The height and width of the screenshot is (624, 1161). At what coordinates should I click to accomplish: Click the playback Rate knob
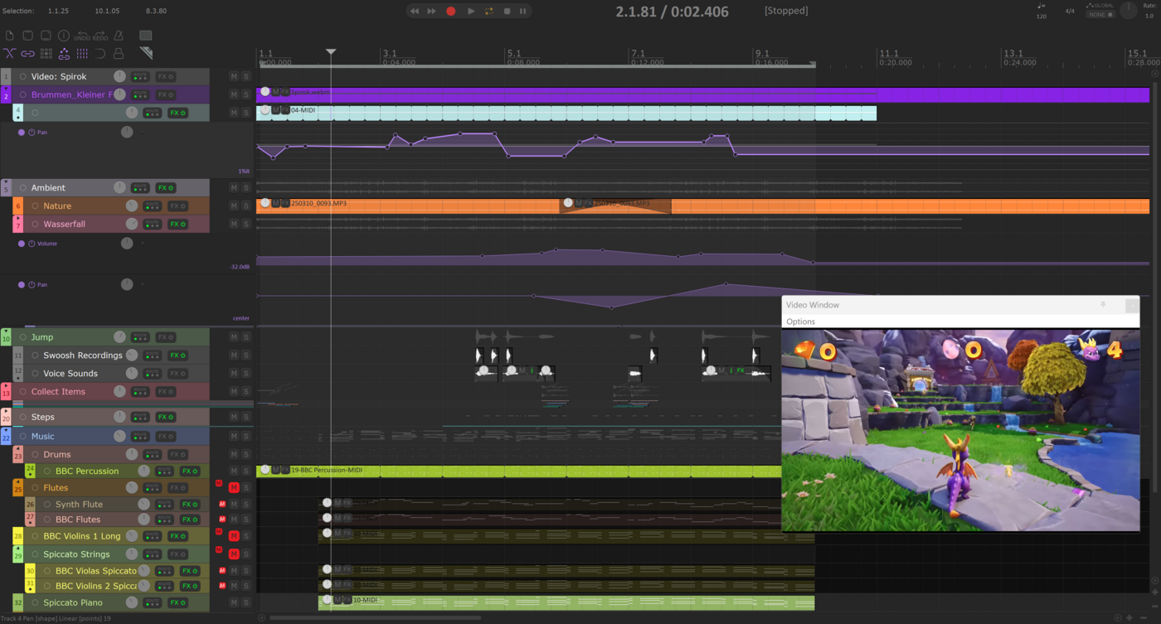tap(1129, 11)
